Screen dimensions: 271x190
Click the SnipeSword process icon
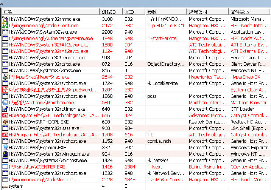[x=5, y=90]
